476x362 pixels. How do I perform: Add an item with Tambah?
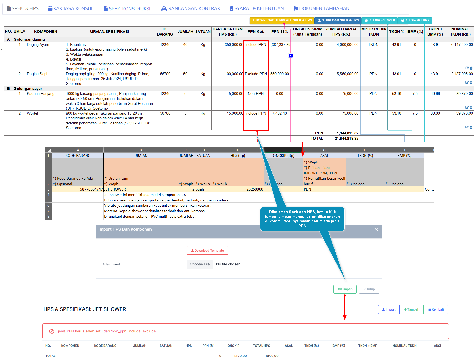pyautogui.click(x=412, y=309)
